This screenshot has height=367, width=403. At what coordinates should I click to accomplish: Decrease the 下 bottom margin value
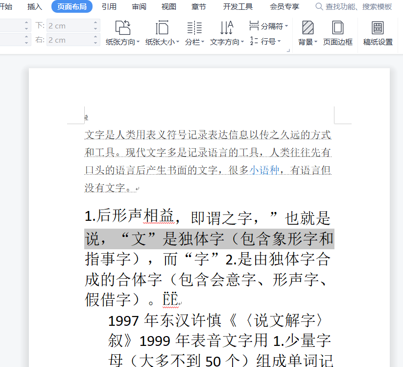coord(95,28)
